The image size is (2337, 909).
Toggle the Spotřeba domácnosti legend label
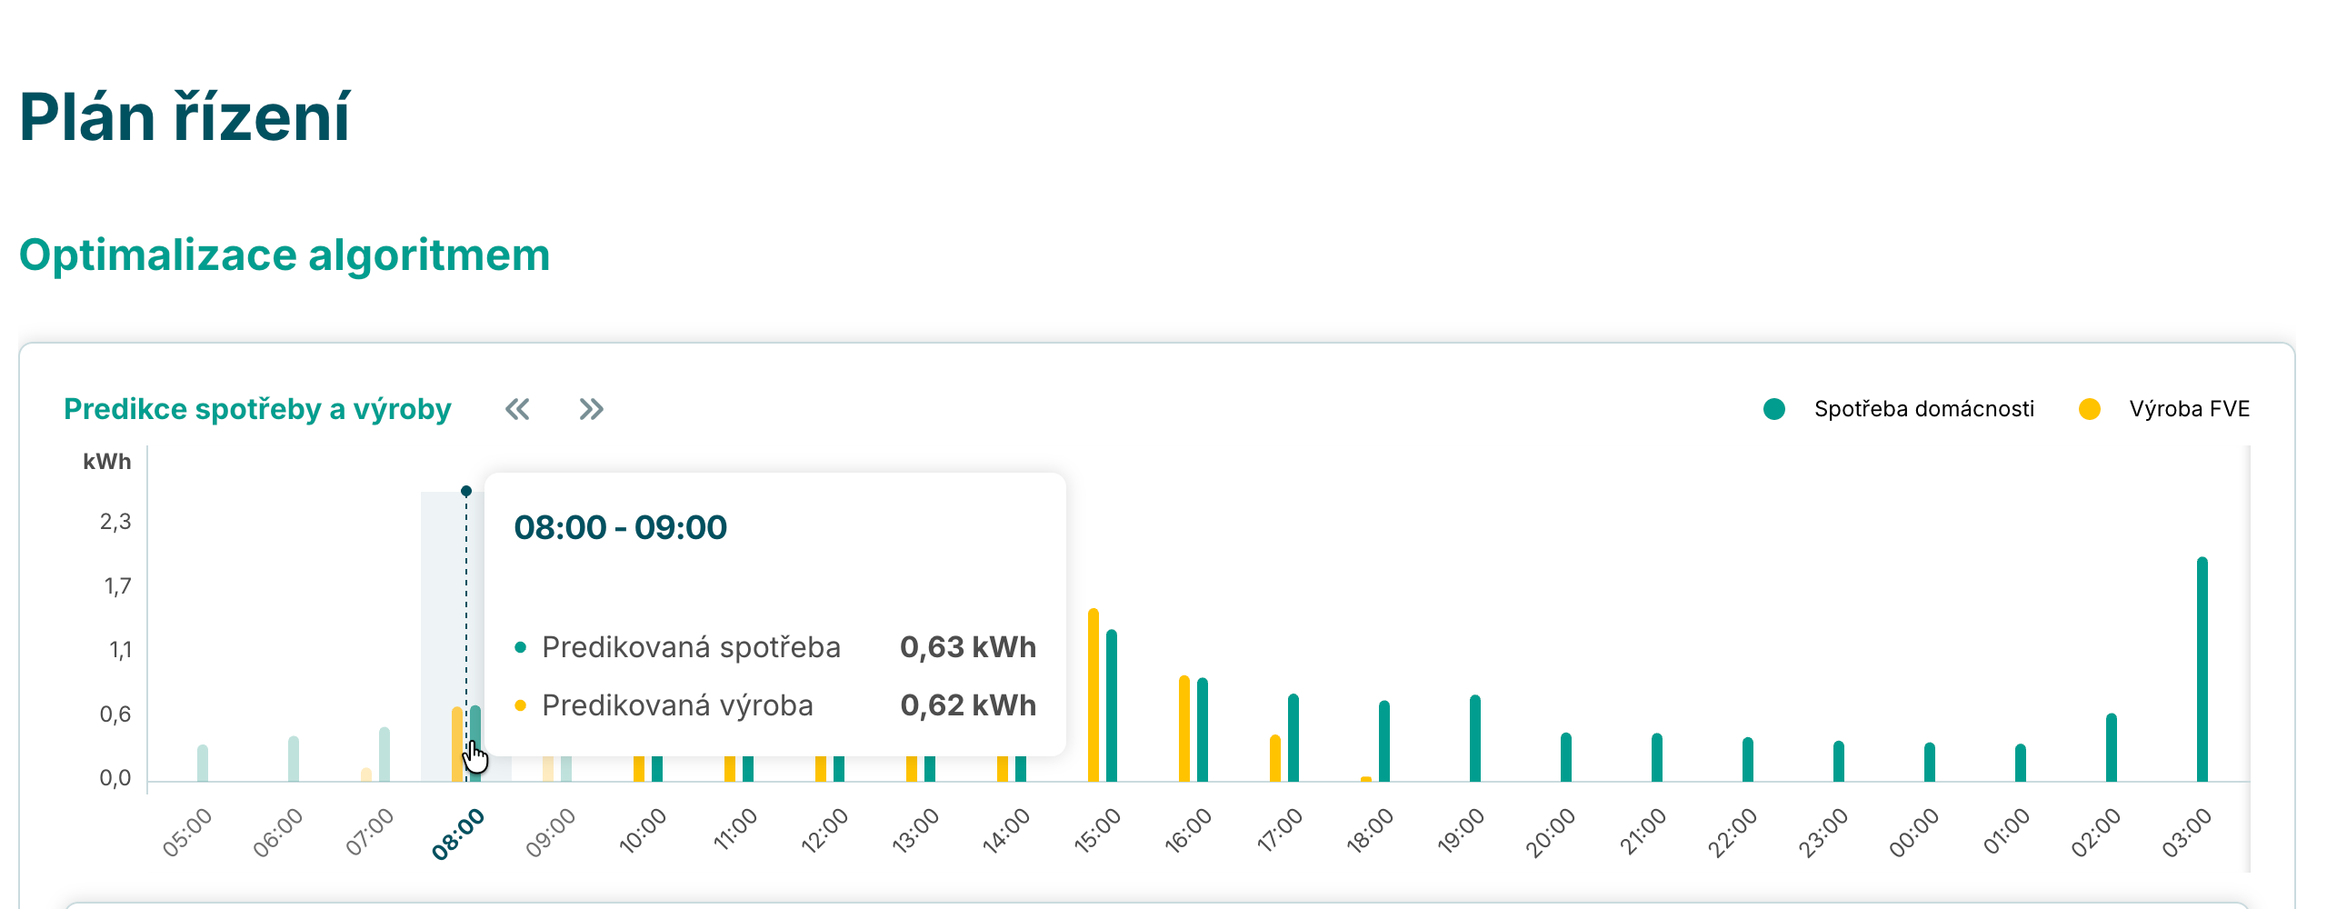(1923, 409)
